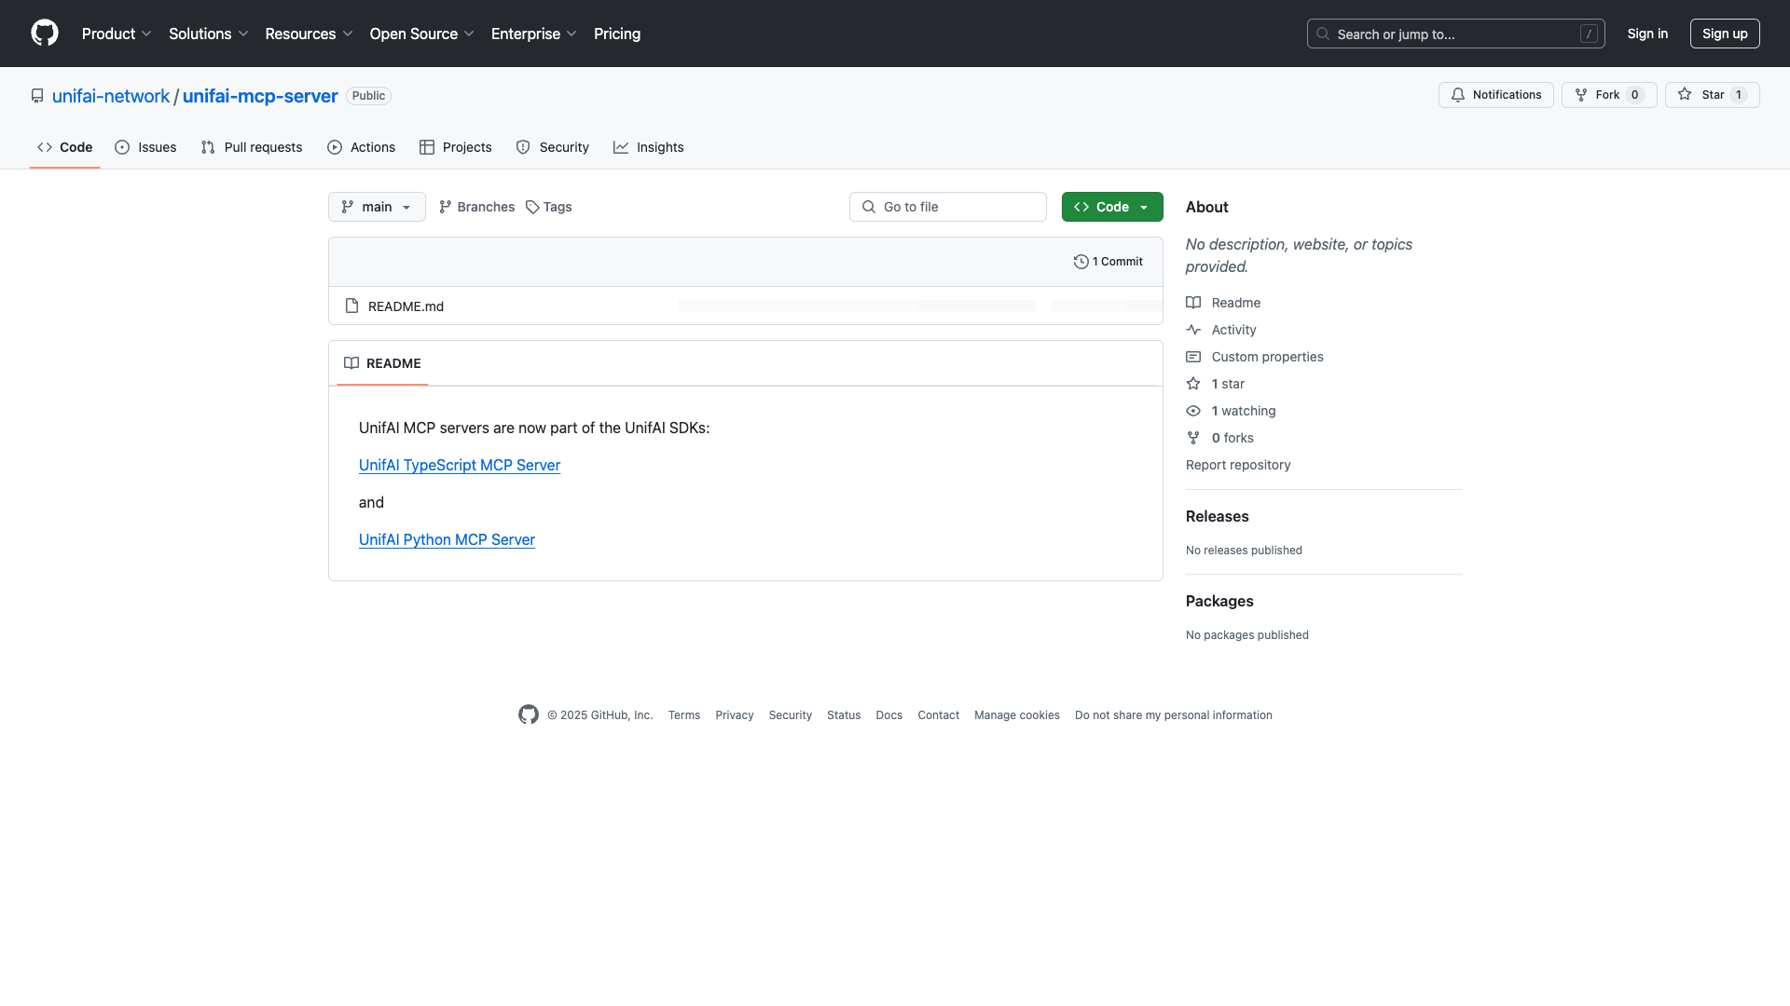Click the README.md file icon
1790x1006 pixels.
coord(351,306)
